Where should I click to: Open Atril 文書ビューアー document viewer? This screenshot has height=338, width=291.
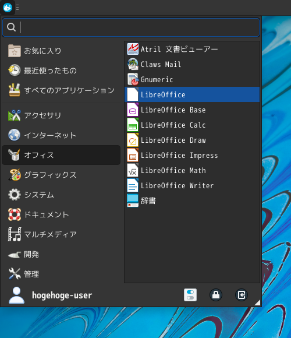tap(192, 49)
